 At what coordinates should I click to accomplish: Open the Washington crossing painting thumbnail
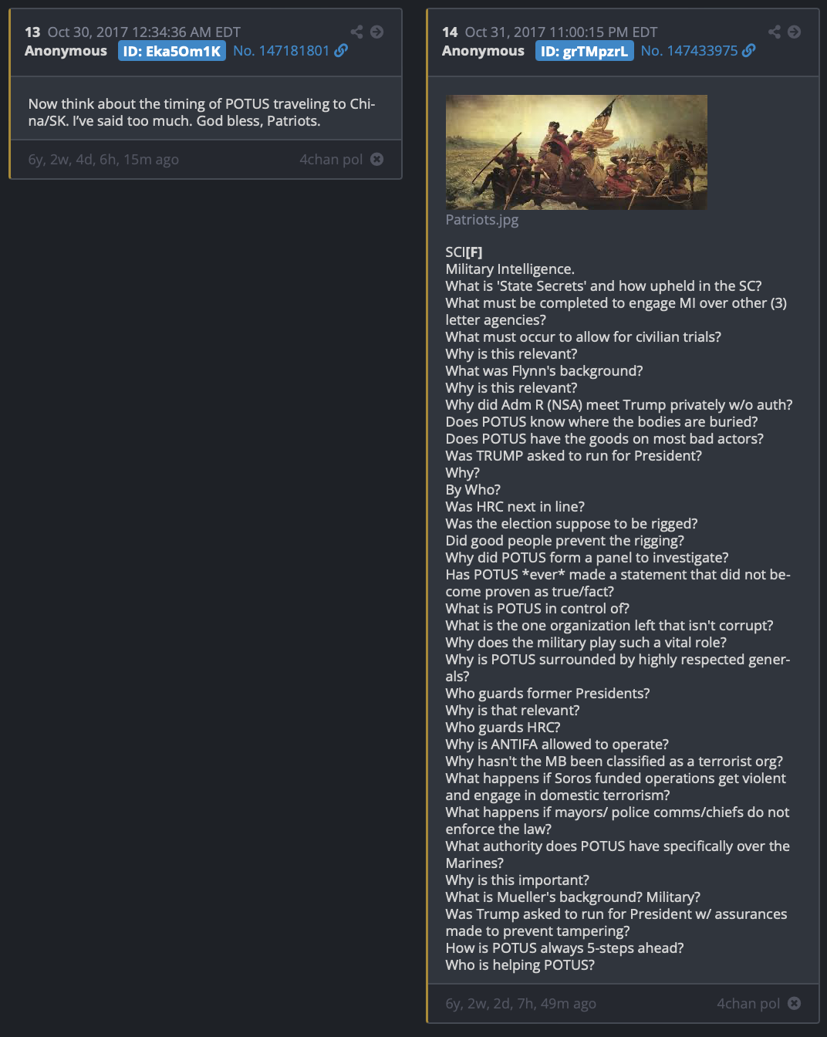pos(576,152)
